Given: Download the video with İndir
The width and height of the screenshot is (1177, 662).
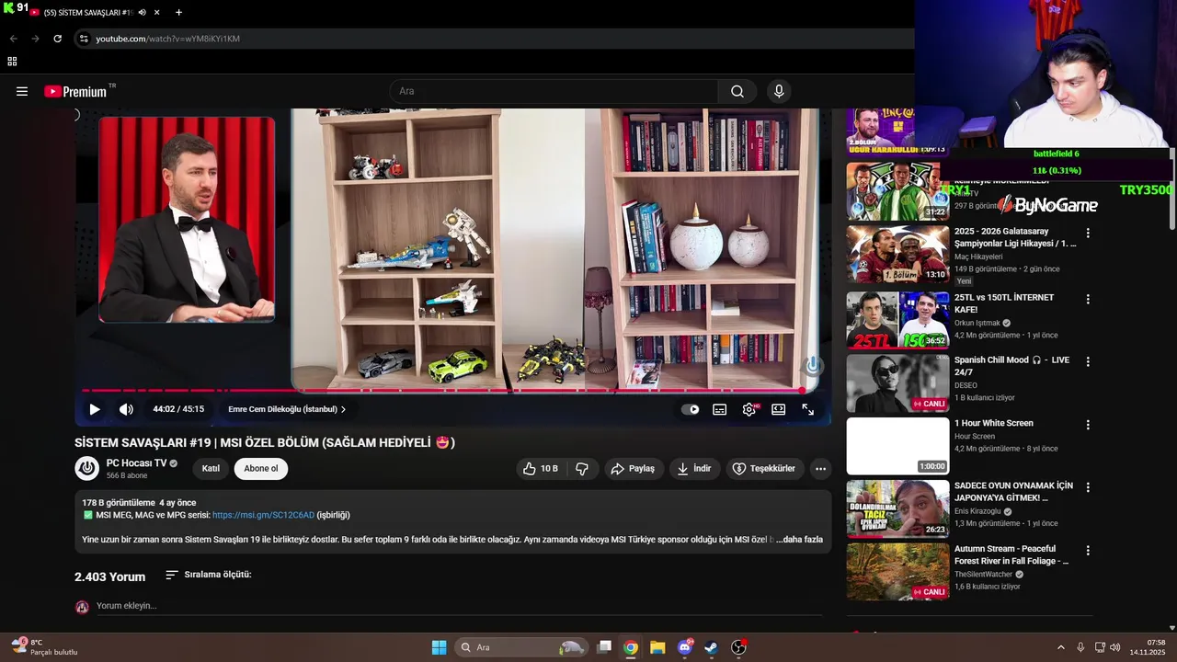Looking at the screenshot, I should point(694,468).
